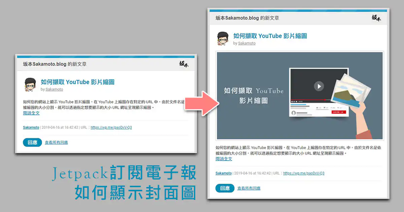404x212 pixels.
Task: Open the post title link above the cover image
Action: [x=270, y=36]
